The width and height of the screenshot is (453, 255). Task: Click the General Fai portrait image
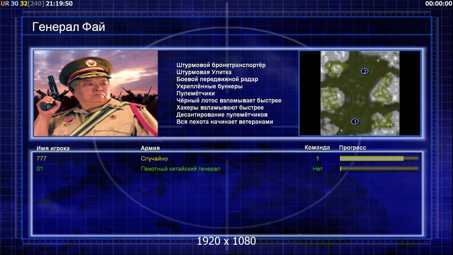pyautogui.click(x=96, y=93)
